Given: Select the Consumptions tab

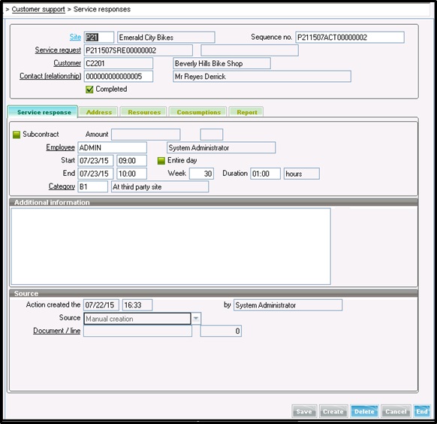Looking at the screenshot, I should tap(198, 112).
